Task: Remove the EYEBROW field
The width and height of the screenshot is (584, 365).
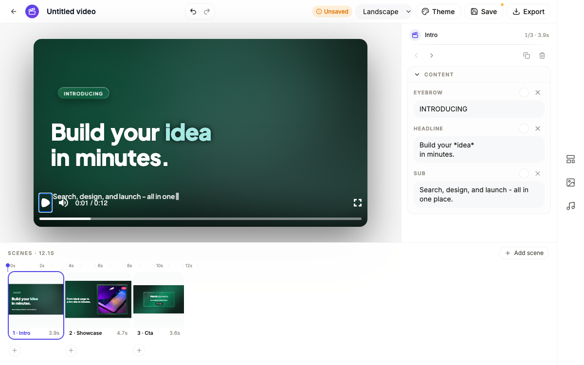Action: tap(538, 92)
